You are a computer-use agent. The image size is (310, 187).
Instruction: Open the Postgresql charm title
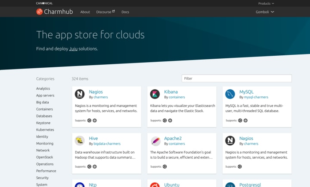(250, 184)
